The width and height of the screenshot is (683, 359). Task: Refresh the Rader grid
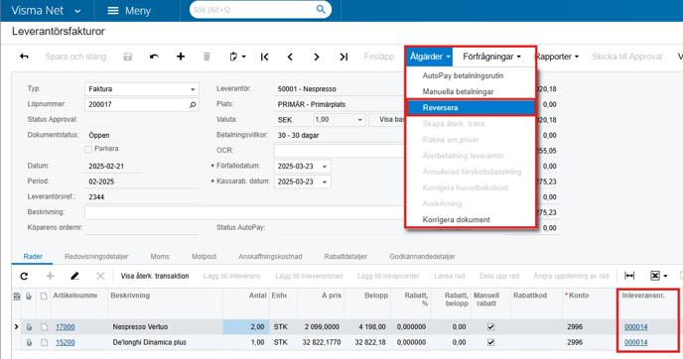[x=24, y=276]
